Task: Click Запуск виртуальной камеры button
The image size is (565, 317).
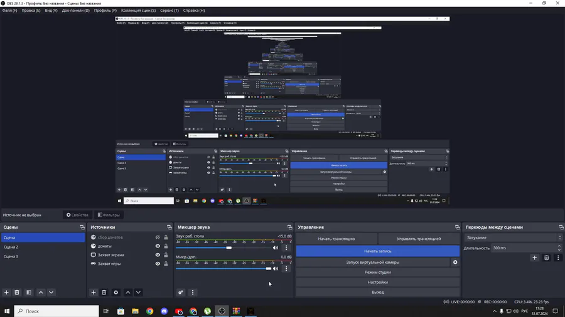Action: pyautogui.click(x=372, y=262)
